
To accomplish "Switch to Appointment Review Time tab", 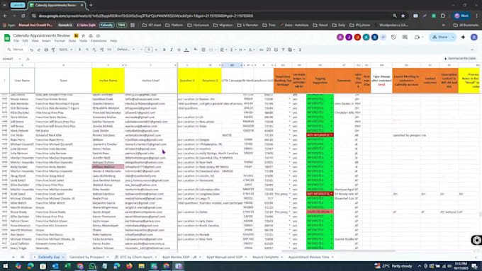I will click(x=308, y=257).
